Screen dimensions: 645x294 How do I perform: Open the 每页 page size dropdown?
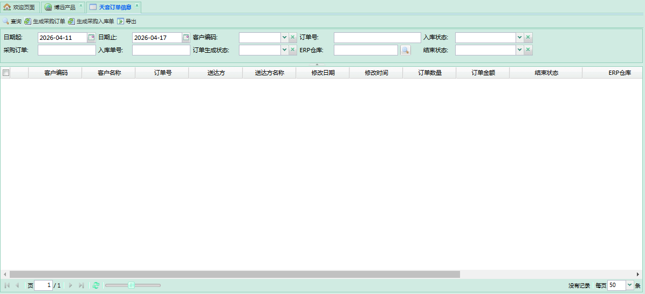tap(629, 285)
